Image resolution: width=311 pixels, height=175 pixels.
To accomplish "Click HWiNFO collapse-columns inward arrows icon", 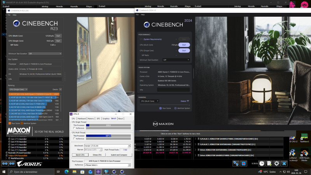I will 12,164.
